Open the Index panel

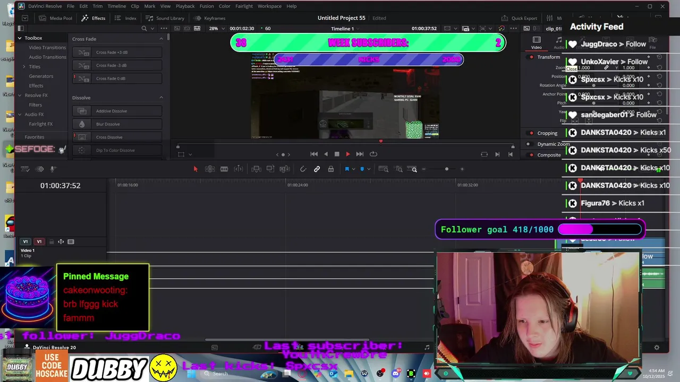125,18
